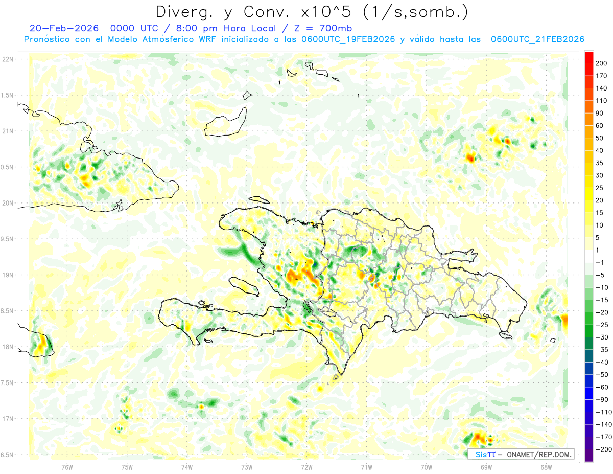Click the '0600UTC_21FEB2026' valid-until time
The image size is (613, 474).
point(537,39)
